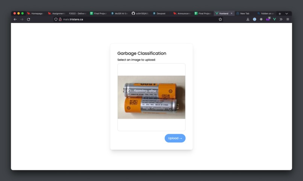
Task: Bookmark this page with the star
Action: (x=220, y=19)
